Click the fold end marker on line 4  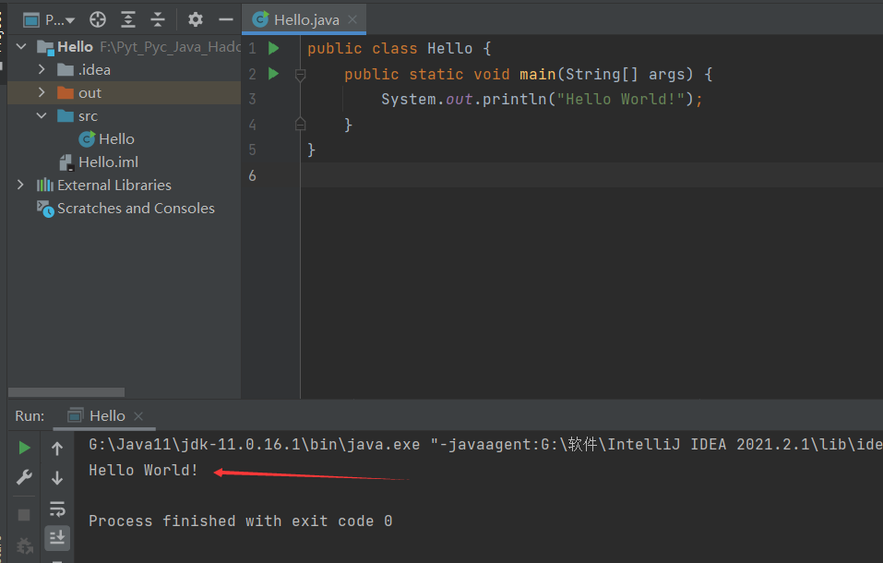(x=300, y=125)
